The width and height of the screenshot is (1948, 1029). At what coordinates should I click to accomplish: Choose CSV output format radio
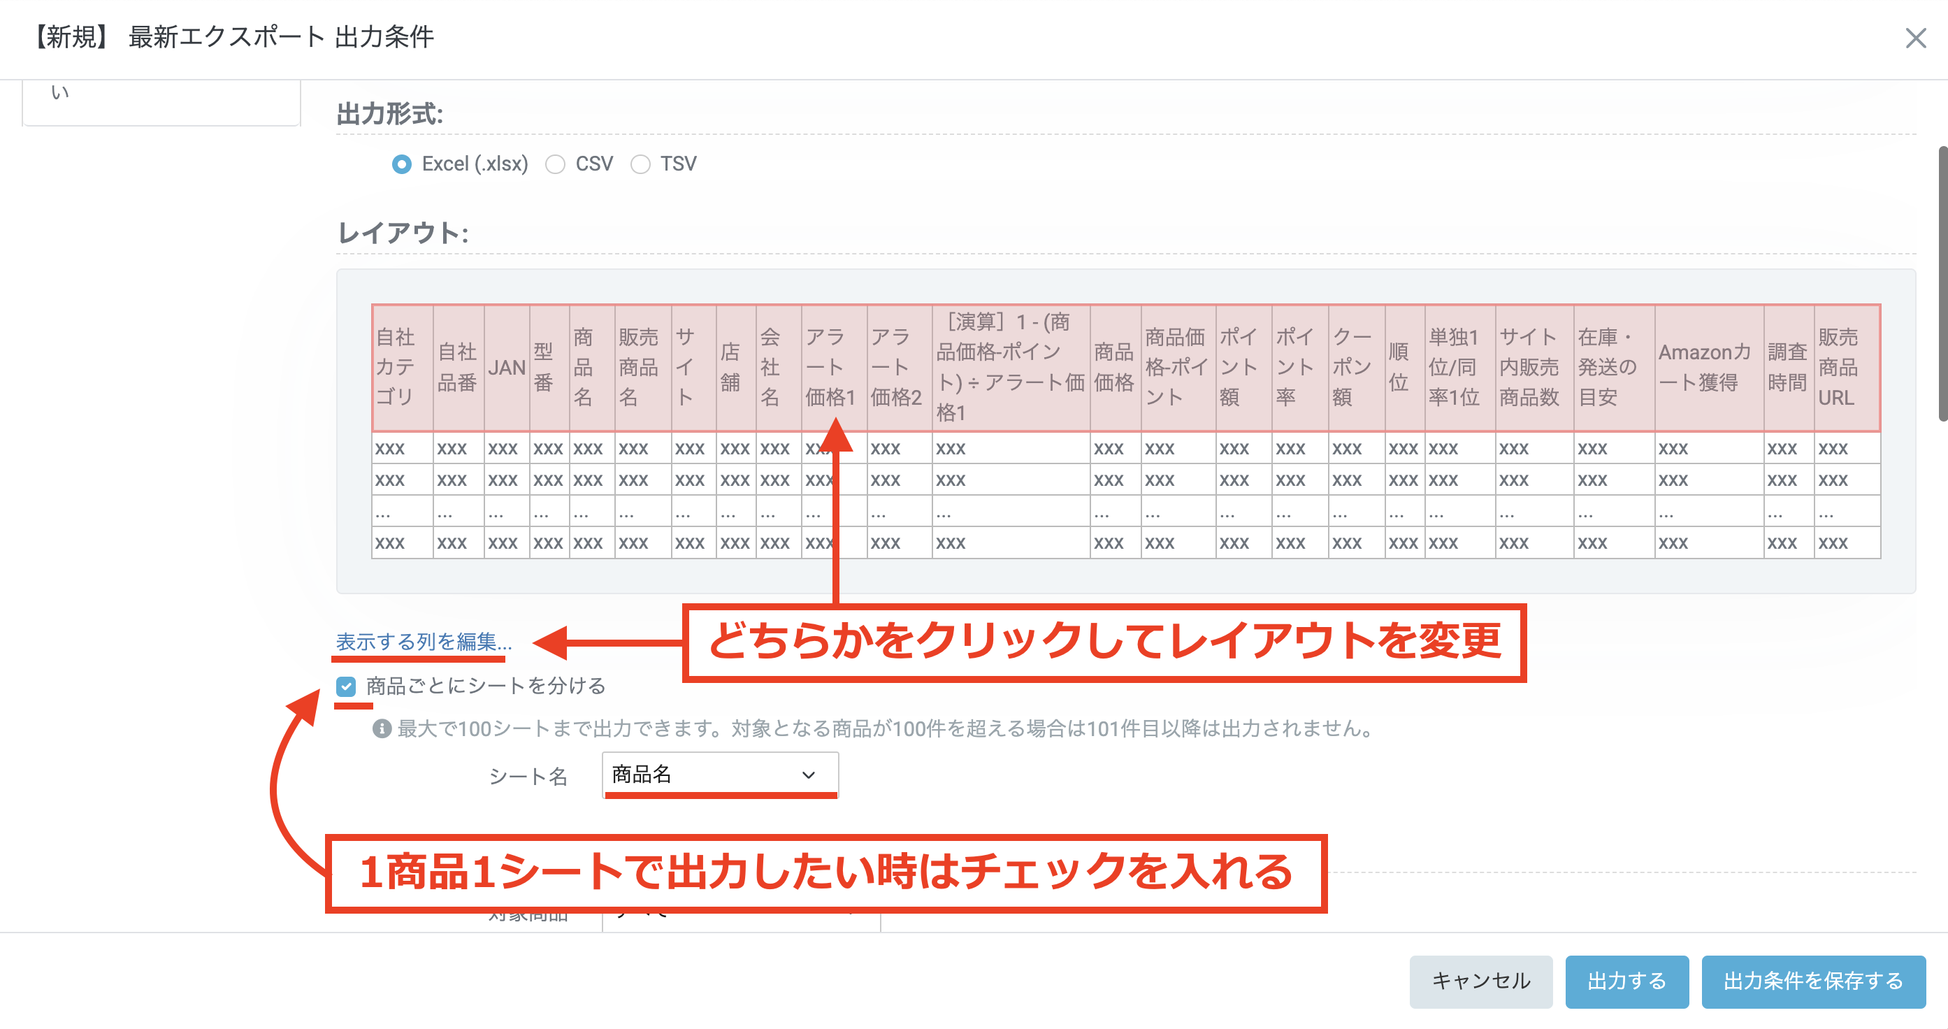(x=556, y=164)
